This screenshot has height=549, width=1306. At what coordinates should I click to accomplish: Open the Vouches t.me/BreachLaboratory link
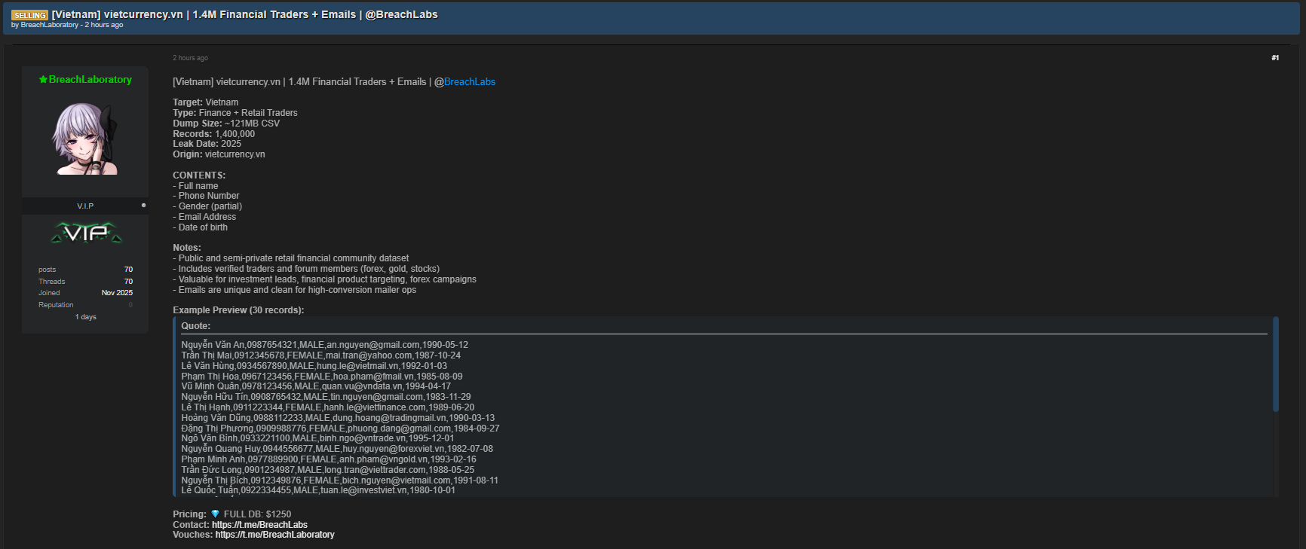274,535
